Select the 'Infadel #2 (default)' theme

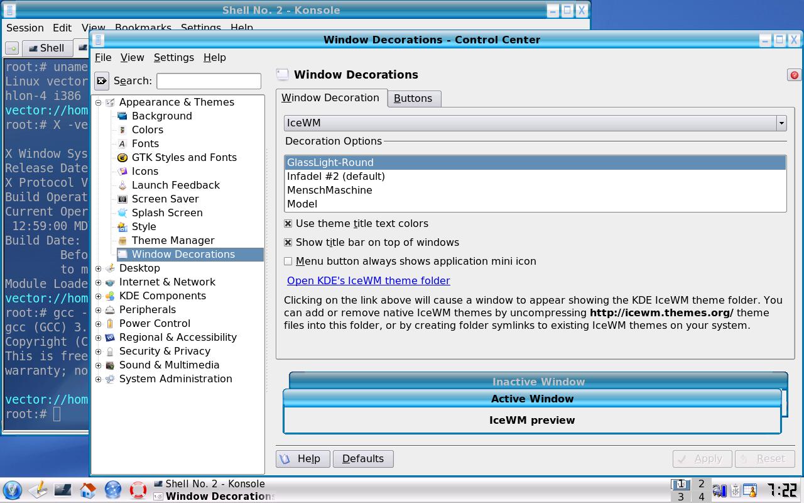[x=535, y=176]
